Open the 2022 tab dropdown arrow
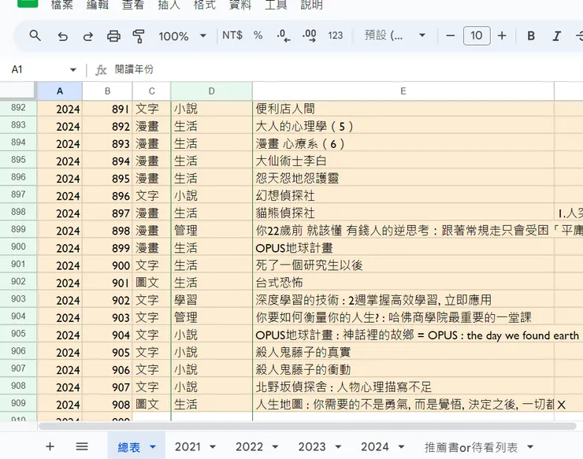This screenshot has height=459, width=583. click(275, 446)
